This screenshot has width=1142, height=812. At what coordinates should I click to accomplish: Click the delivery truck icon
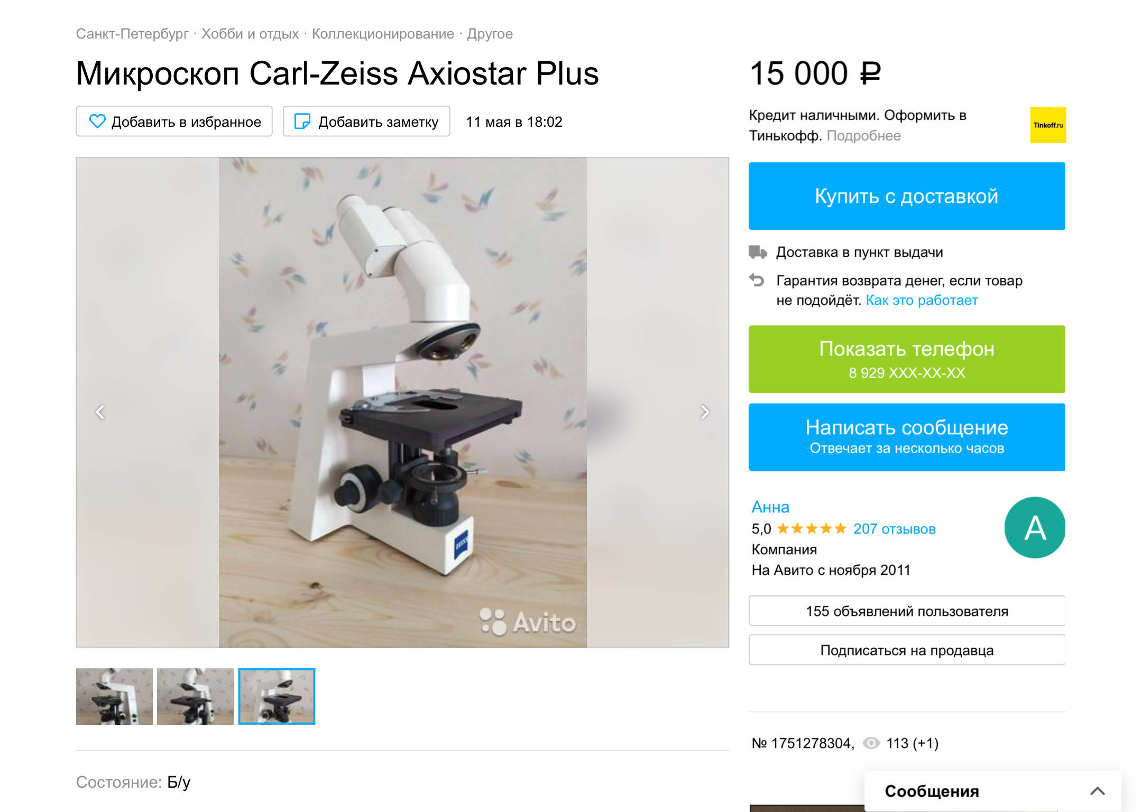758,252
